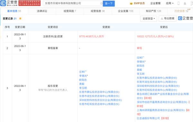Viewport: 193px width, 122px height.
Task: Click the 查一下 search button
Action: coord(109,4)
